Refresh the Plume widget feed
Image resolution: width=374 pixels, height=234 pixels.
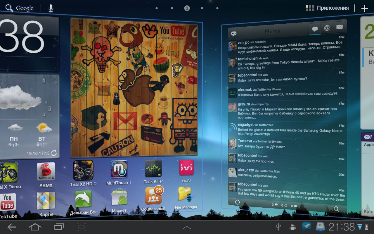[x=237, y=202]
